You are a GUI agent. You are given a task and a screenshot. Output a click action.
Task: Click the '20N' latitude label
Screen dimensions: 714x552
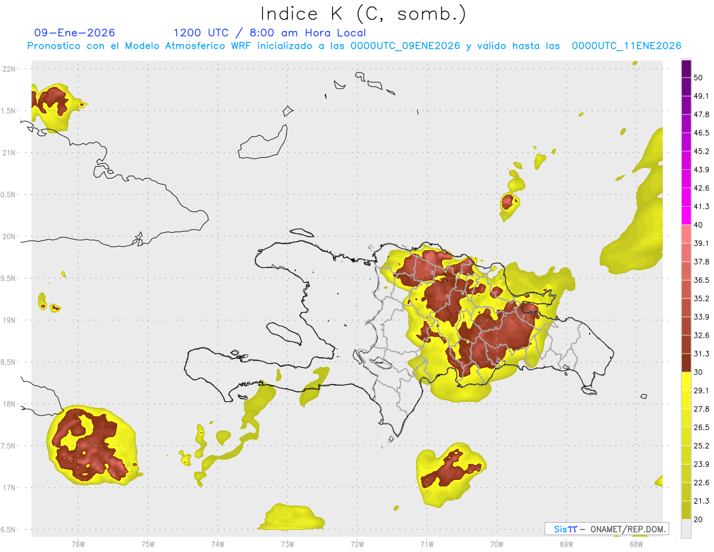tap(10, 236)
